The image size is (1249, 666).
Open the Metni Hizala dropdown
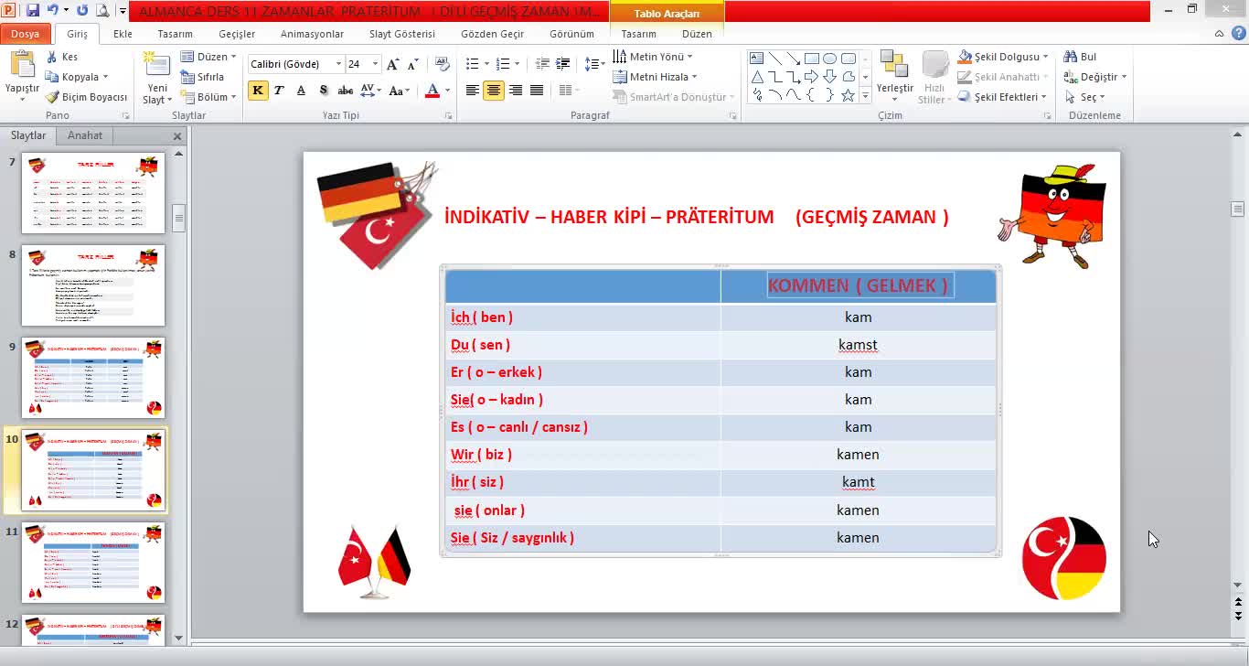[655, 77]
